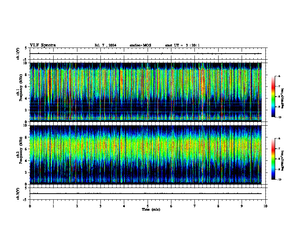Click ch.2 color bar label "-7"
Viewport: 299px width, 231px height.
279,149
